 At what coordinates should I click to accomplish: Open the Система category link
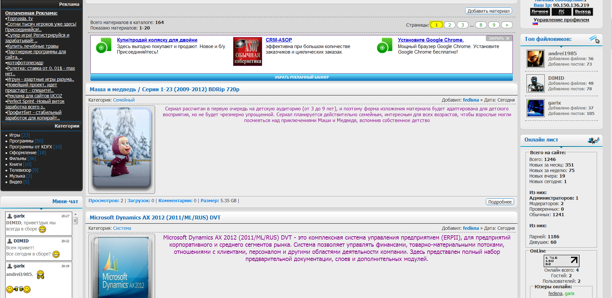(x=122, y=228)
